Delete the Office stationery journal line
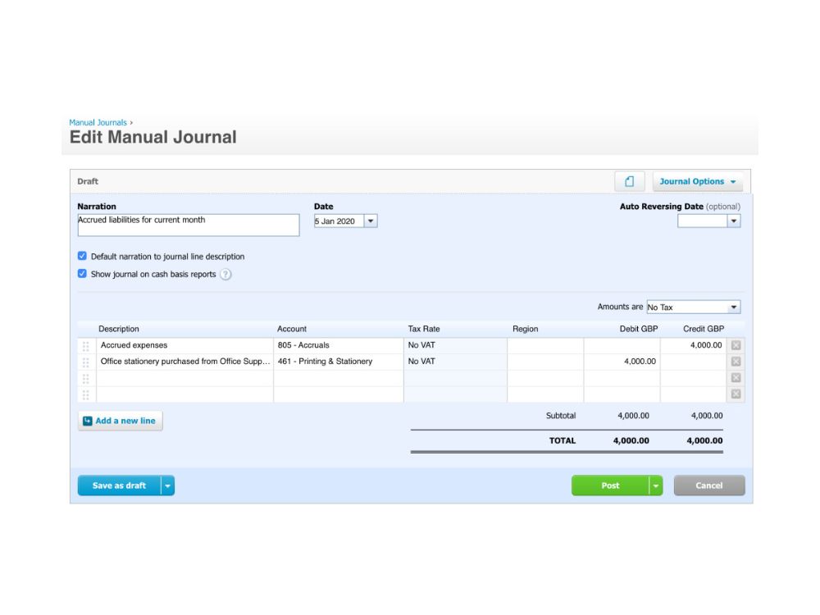 click(736, 362)
